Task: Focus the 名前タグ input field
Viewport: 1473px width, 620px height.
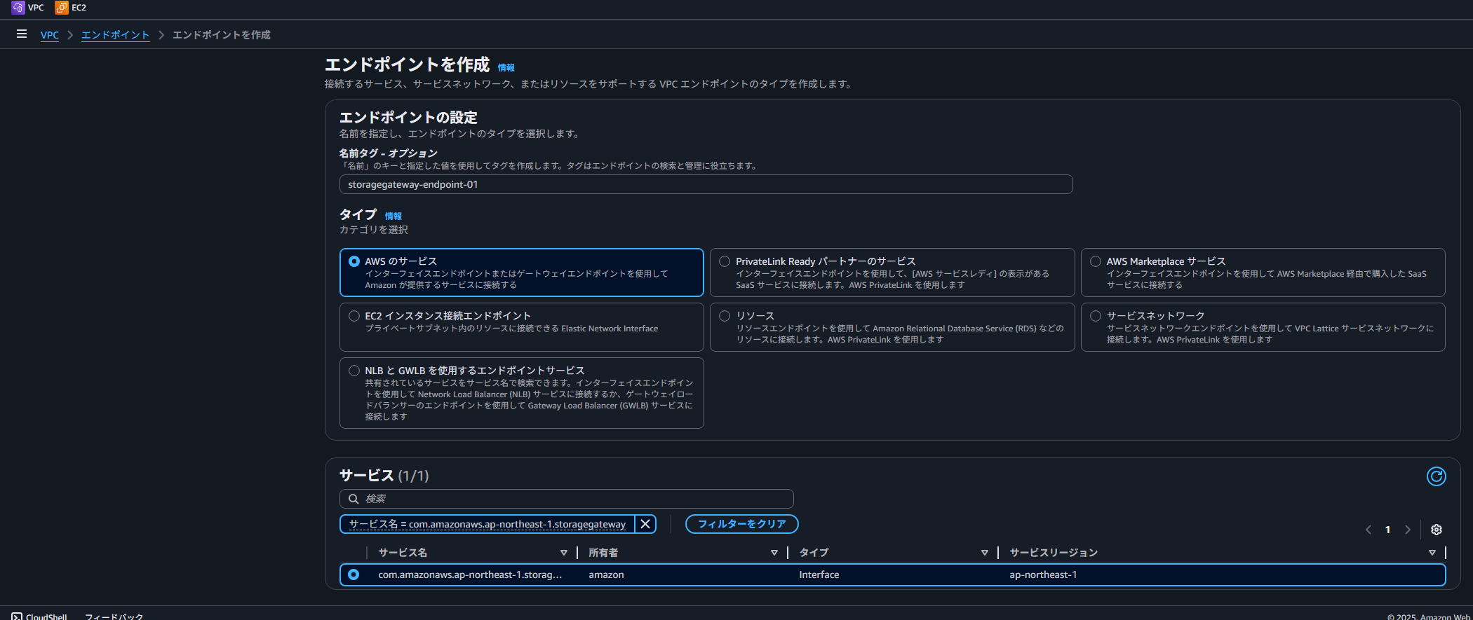Action: point(706,184)
